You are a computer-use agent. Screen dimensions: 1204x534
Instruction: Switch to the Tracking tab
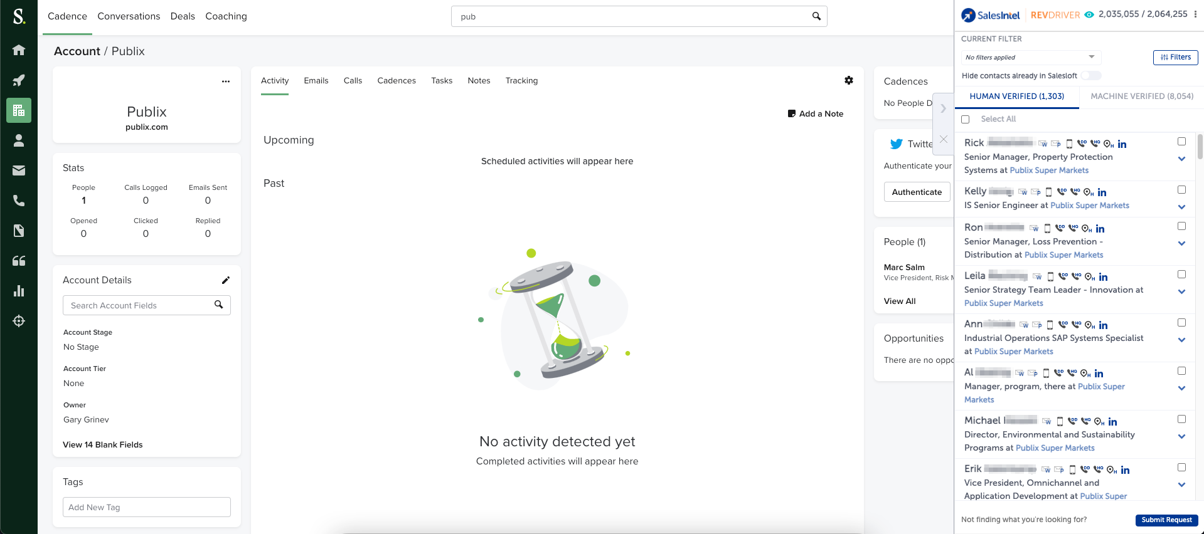point(521,80)
